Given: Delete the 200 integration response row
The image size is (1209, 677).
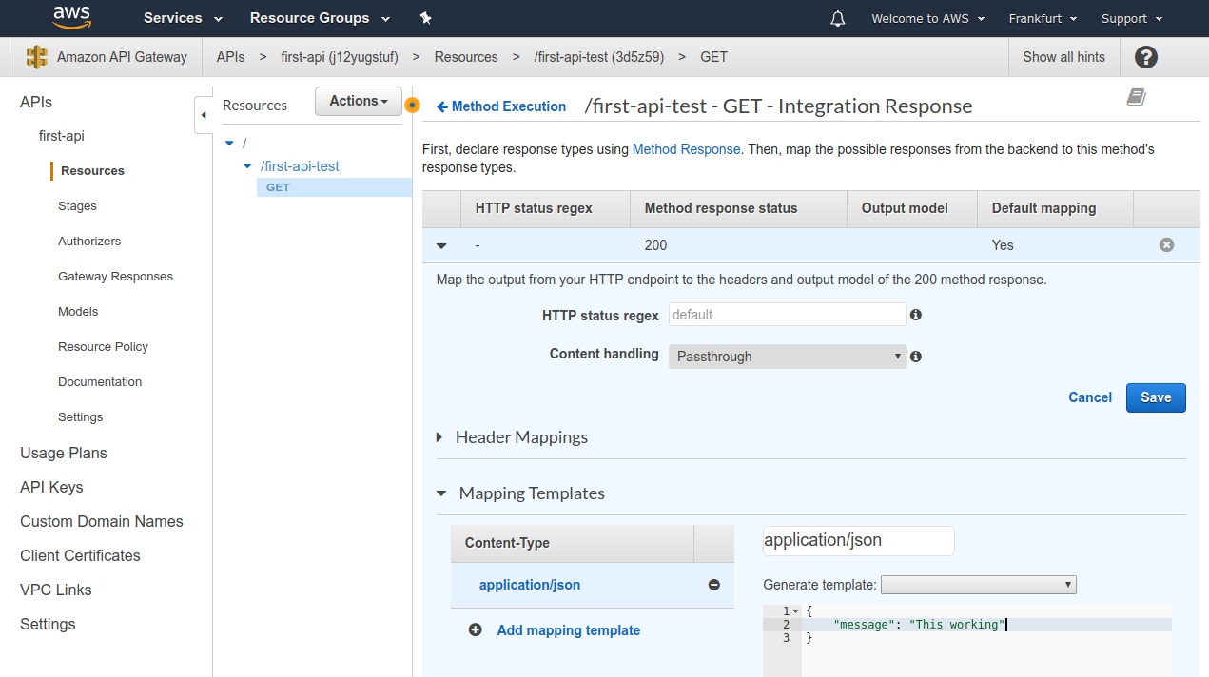Looking at the screenshot, I should [x=1166, y=245].
